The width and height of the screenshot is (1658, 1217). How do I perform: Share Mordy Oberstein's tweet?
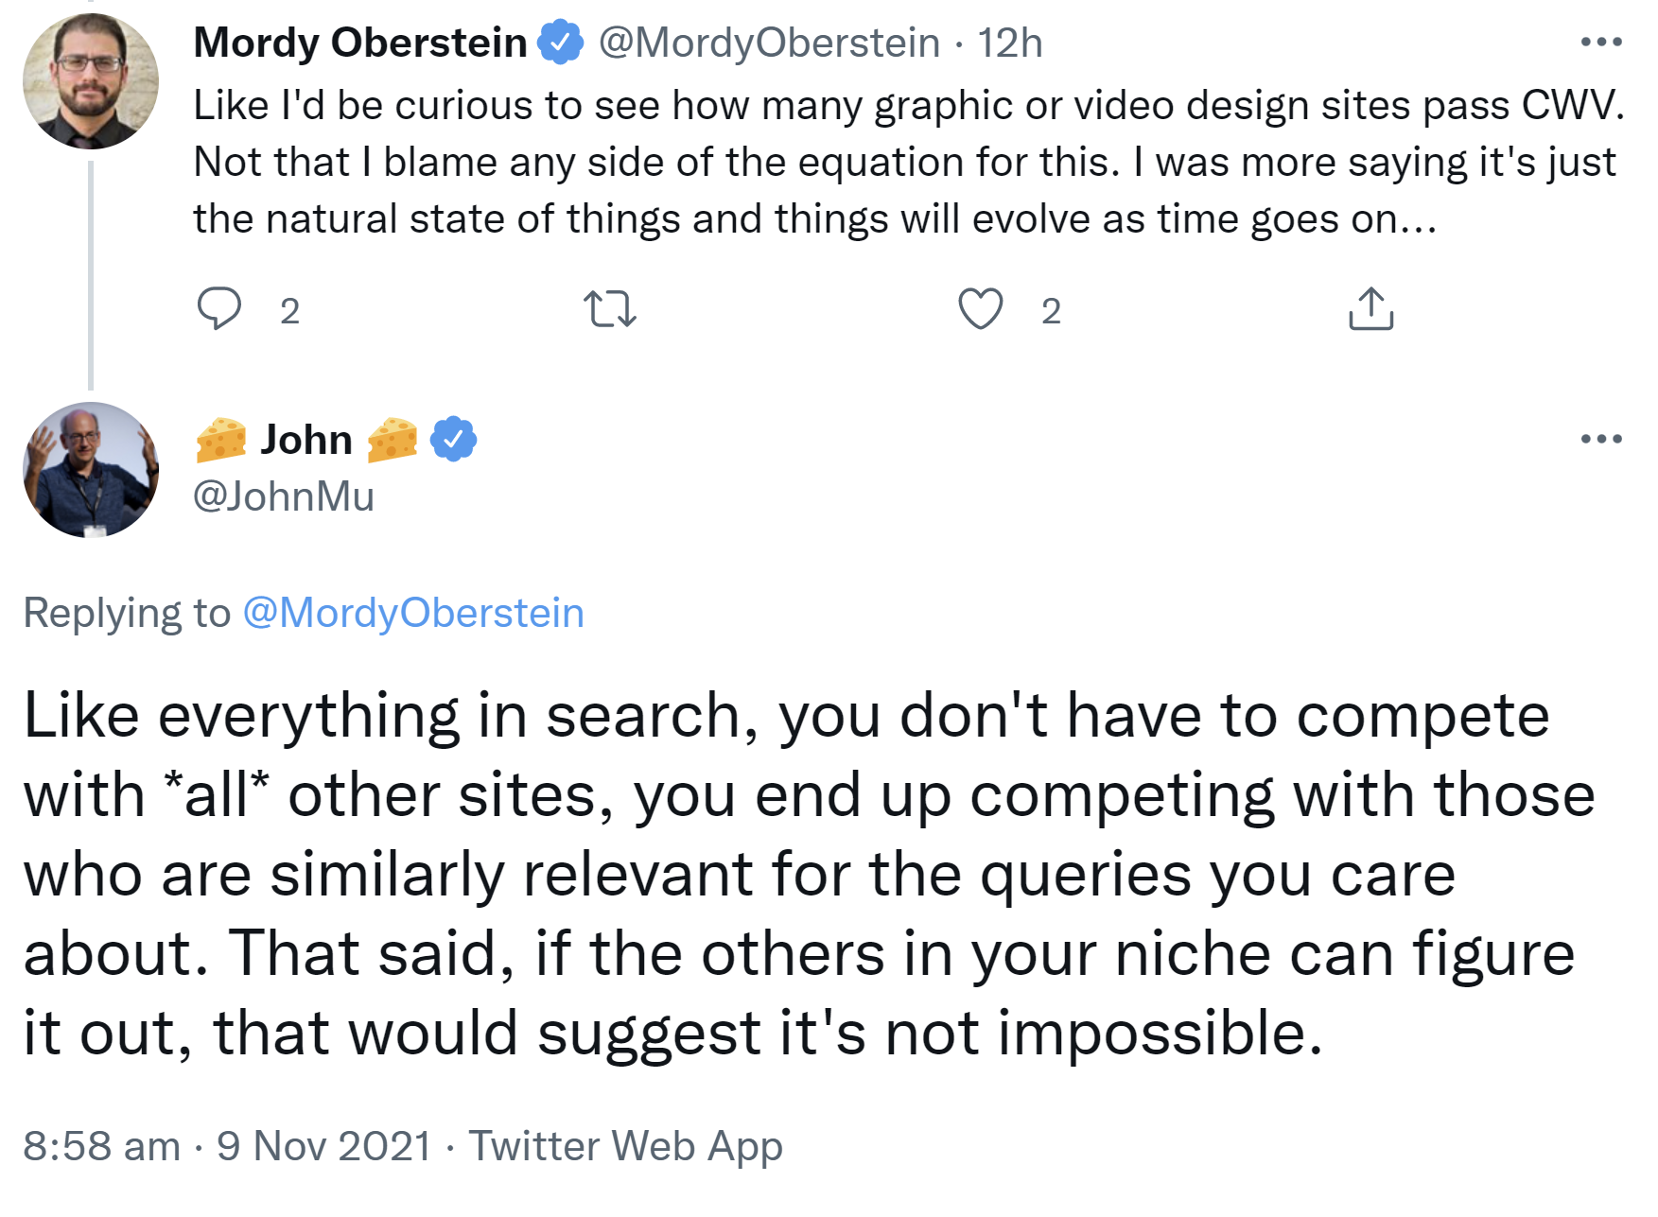pos(1370,309)
